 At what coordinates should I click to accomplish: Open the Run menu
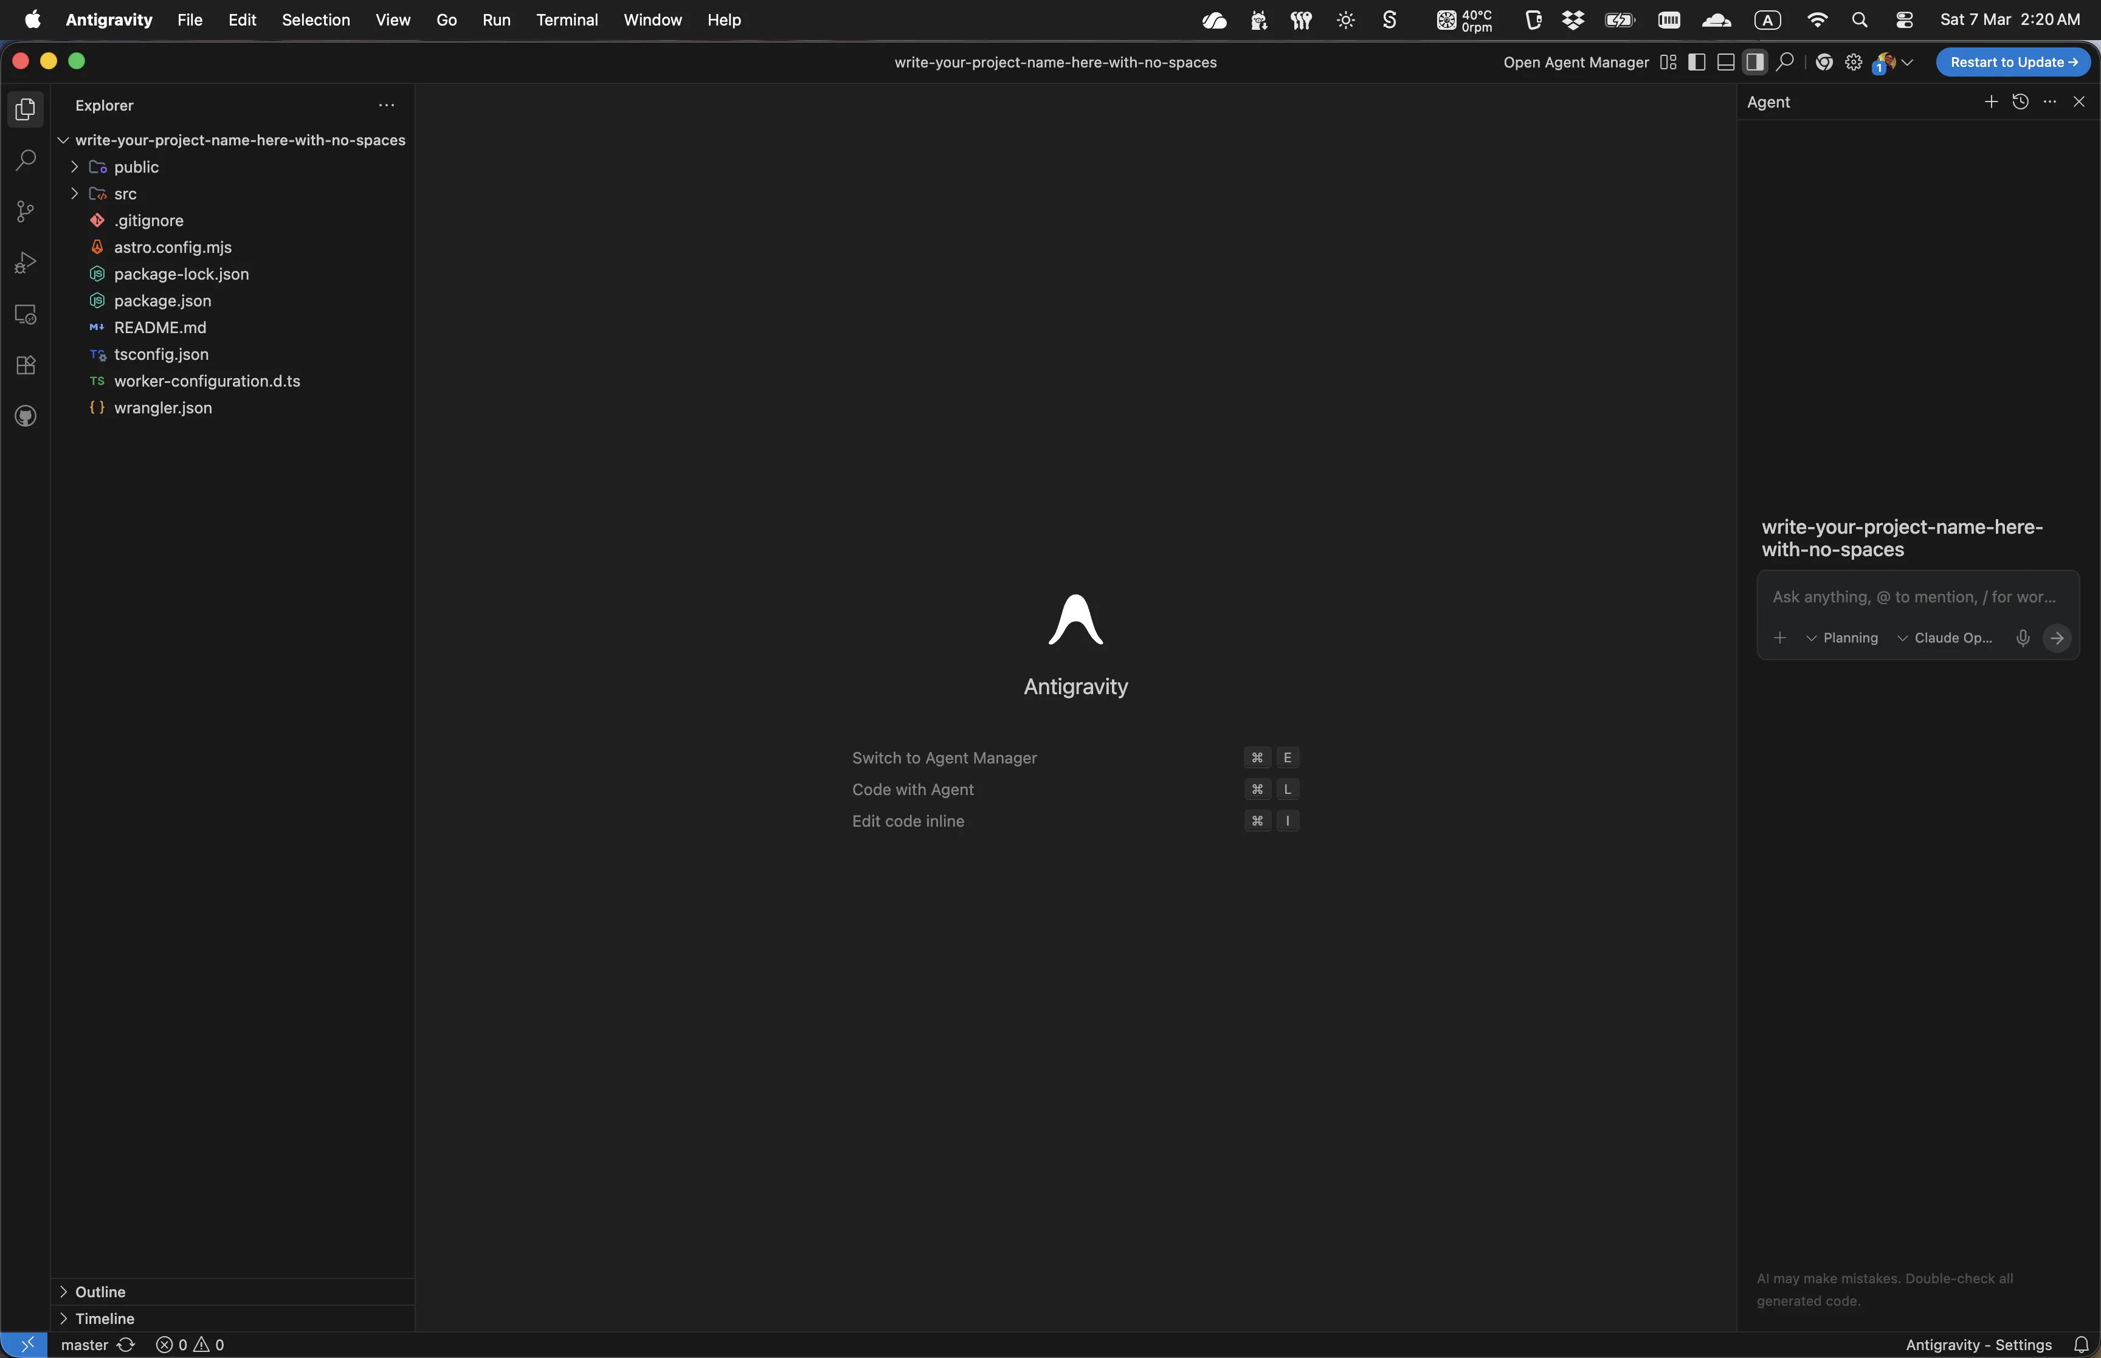pyautogui.click(x=497, y=19)
